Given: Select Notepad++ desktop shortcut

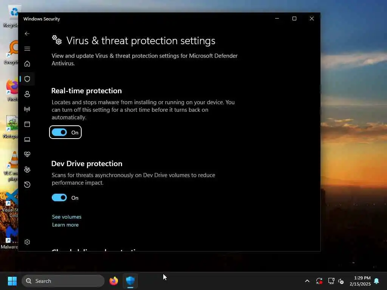Looking at the screenshot, I should 11,127.
